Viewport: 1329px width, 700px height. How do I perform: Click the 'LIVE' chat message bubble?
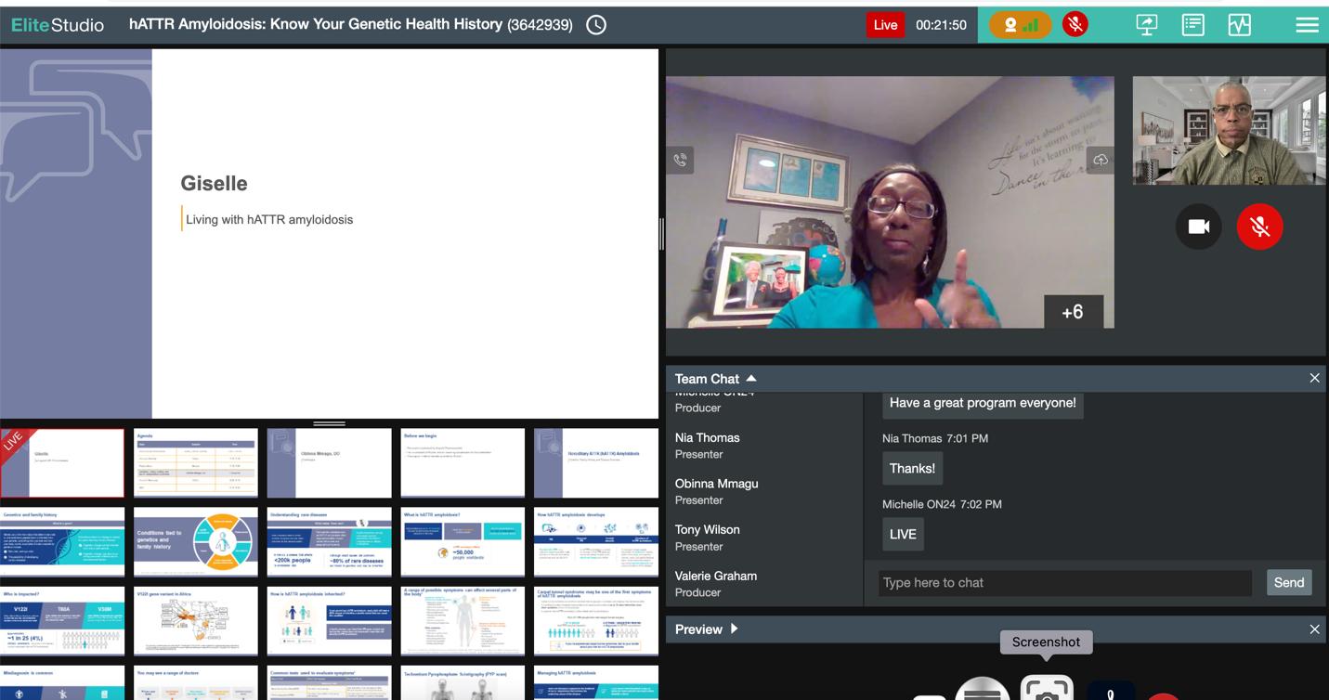point(903,535)
